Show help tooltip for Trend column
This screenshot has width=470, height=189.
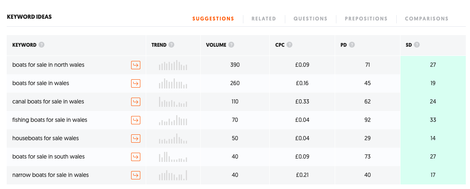pos(171,45)
